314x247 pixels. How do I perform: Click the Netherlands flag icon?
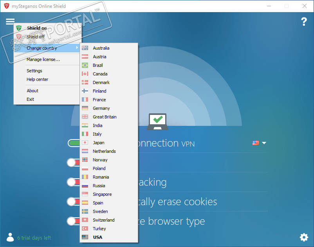(85, 151)
